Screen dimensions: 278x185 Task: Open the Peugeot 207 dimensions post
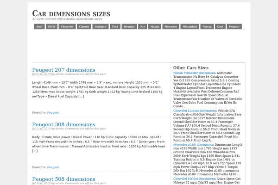click(x=63, y=70)
